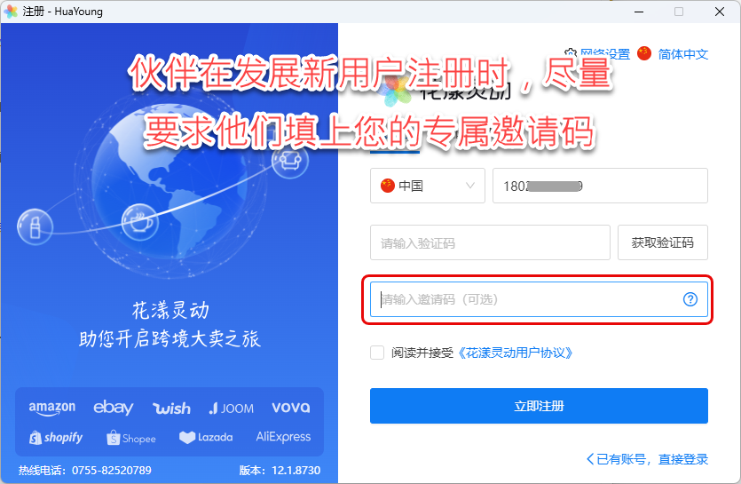
Task: Click the China flag beside 简体中文
Action: [643, 53]
